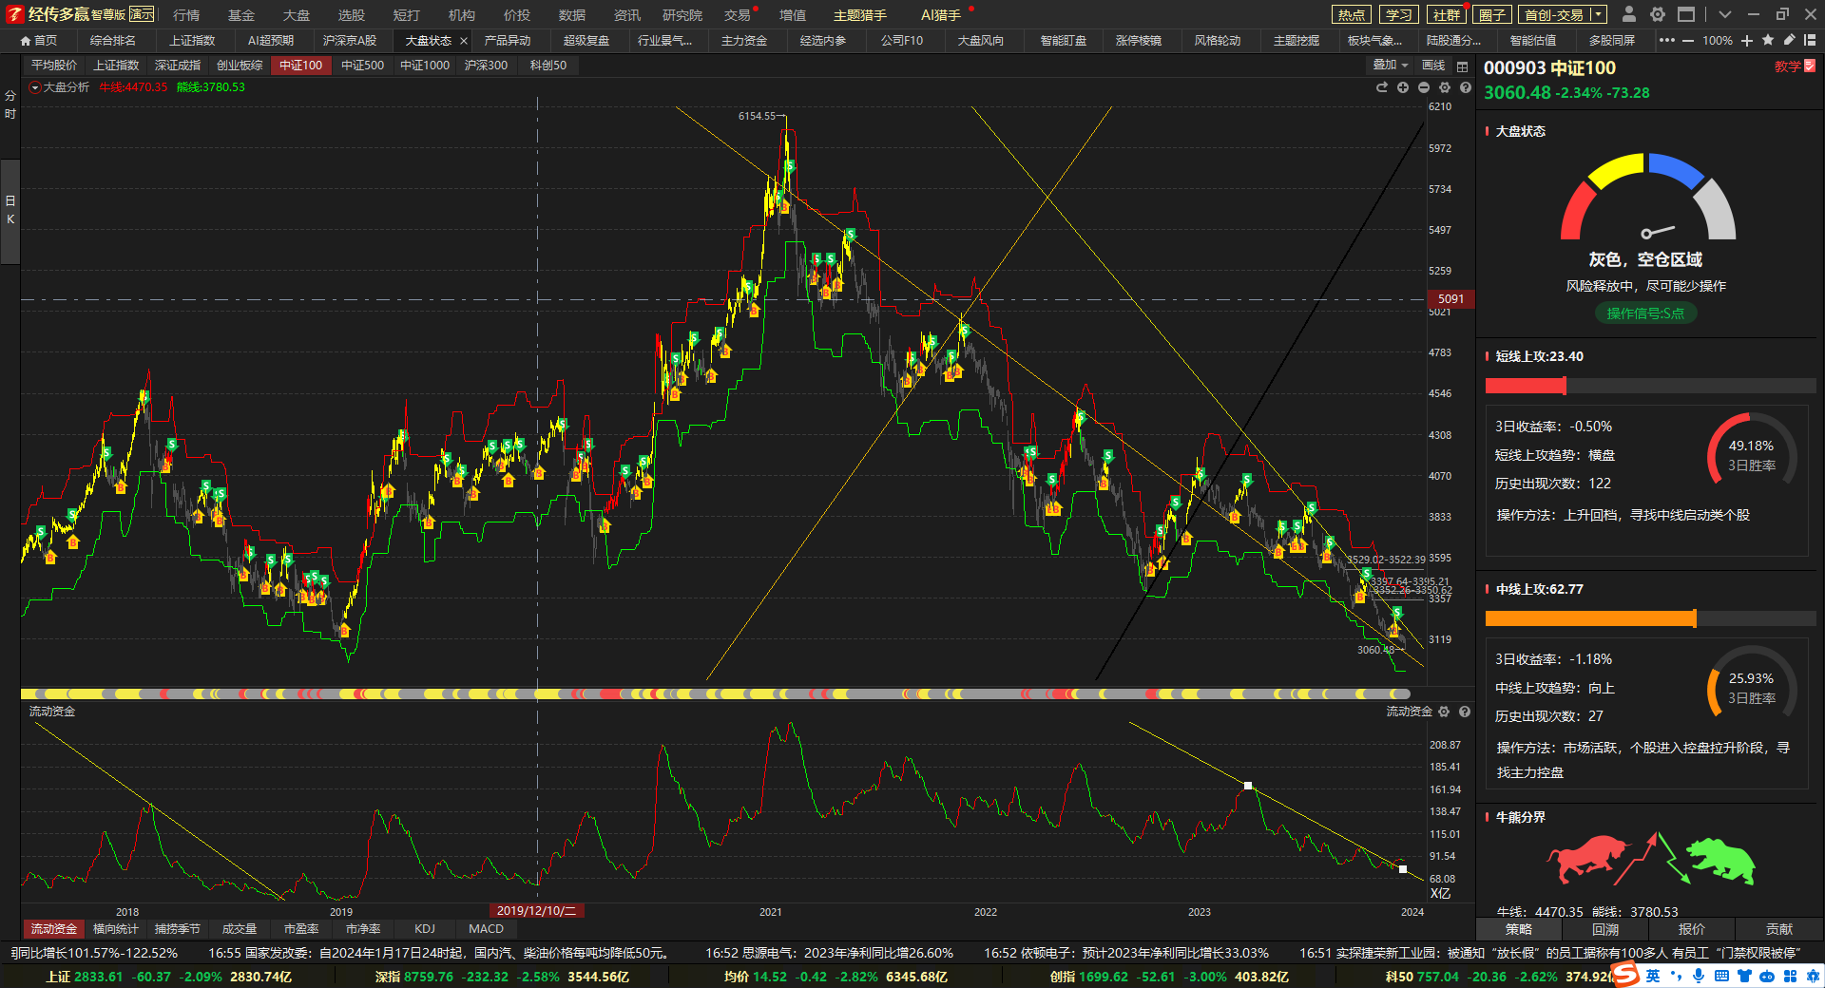
Task: Open the chart help question icon
Action: click(x=1466, y=87)
